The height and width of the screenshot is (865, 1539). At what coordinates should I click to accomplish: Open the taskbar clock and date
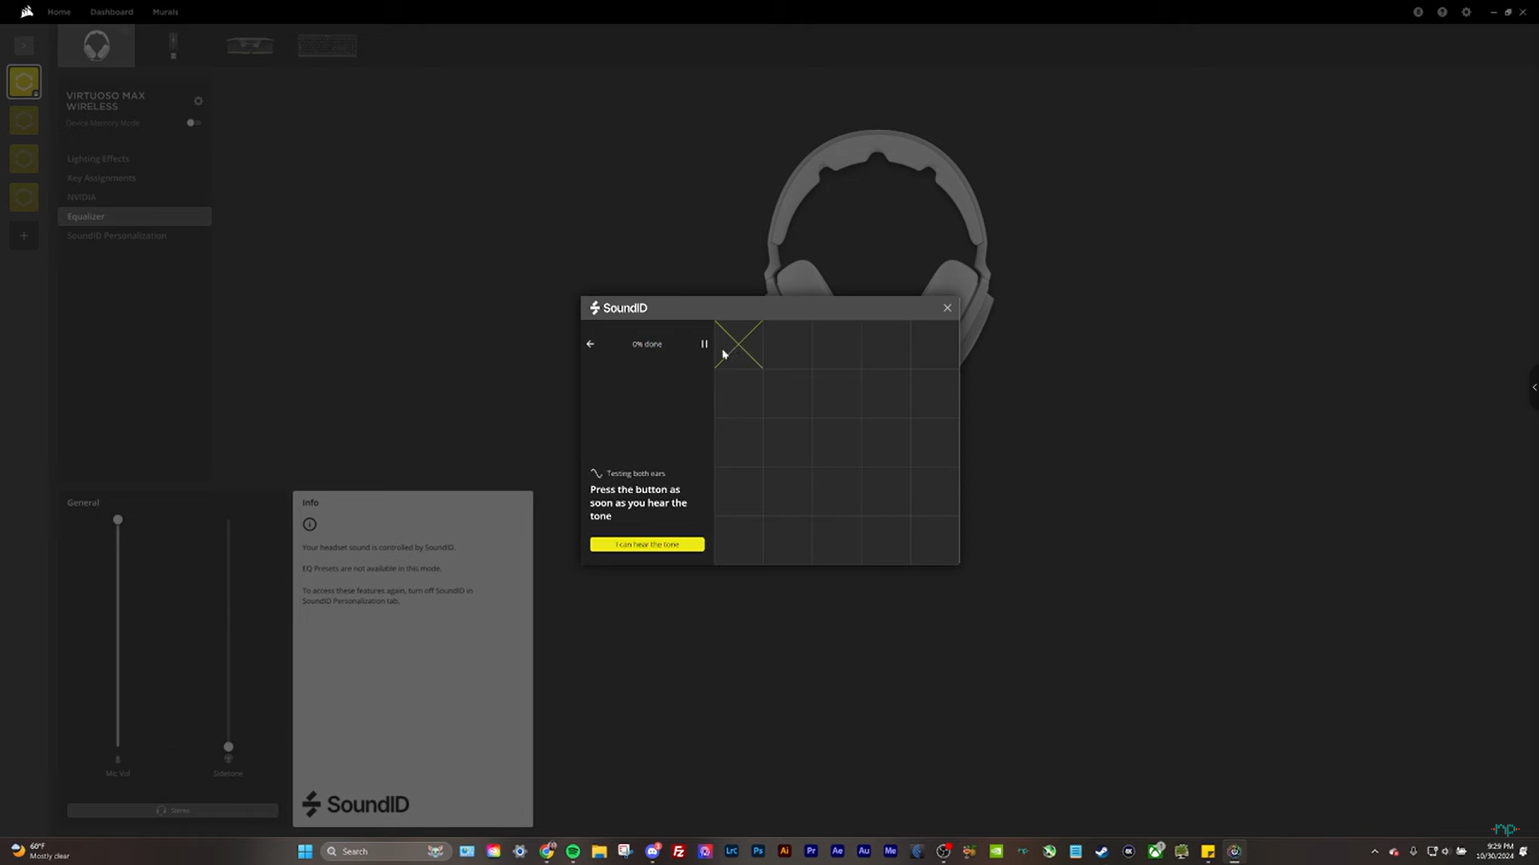pos(1494,851)
